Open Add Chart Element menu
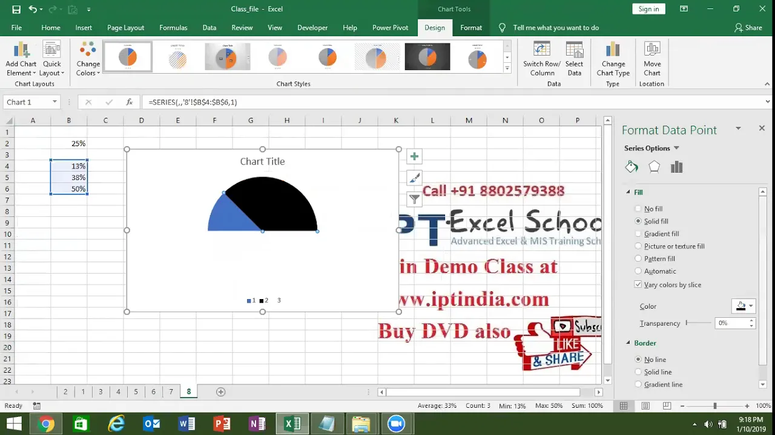Image resolution: width=775 pixels, height=435 pixels. pos(21,59)
